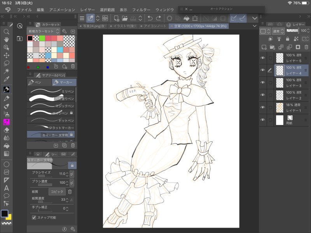Click the Undo arrow in command bar
The height and width of the screenshot is (233, 311).
(150, 18)
